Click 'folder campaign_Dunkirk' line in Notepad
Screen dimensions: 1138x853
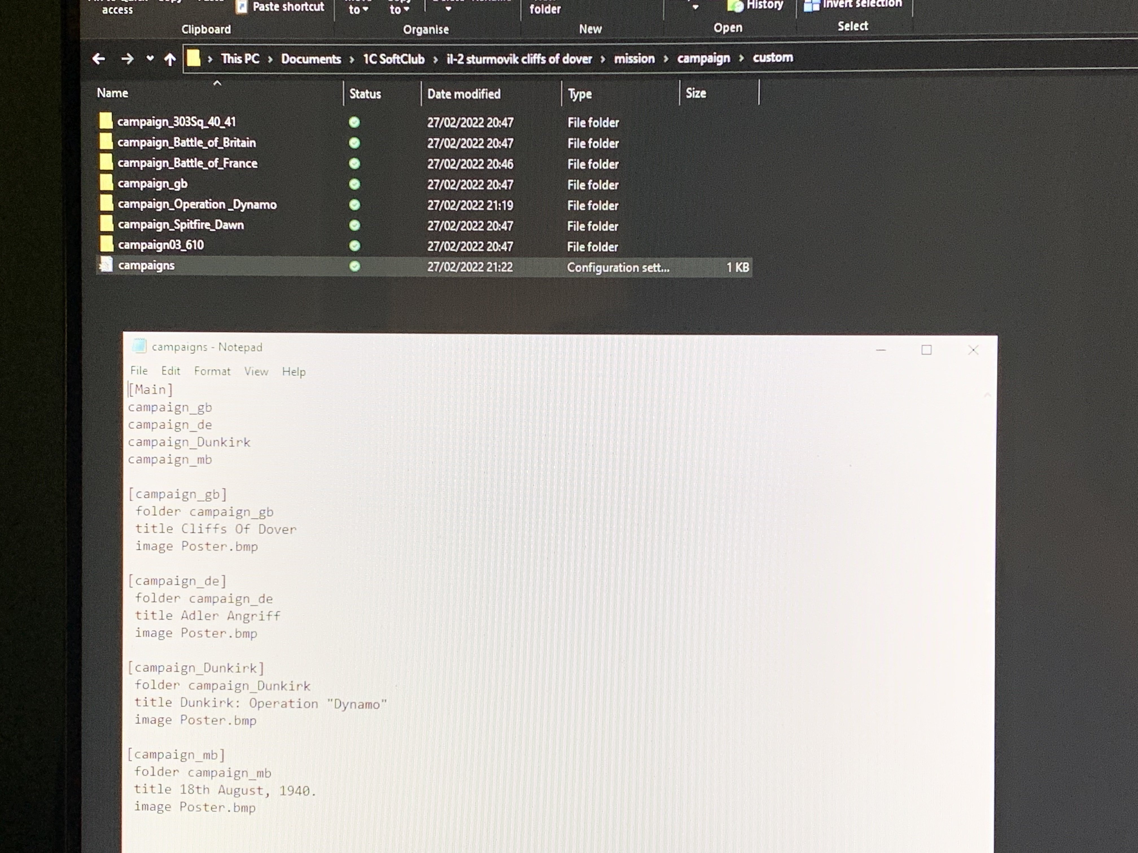223,686
